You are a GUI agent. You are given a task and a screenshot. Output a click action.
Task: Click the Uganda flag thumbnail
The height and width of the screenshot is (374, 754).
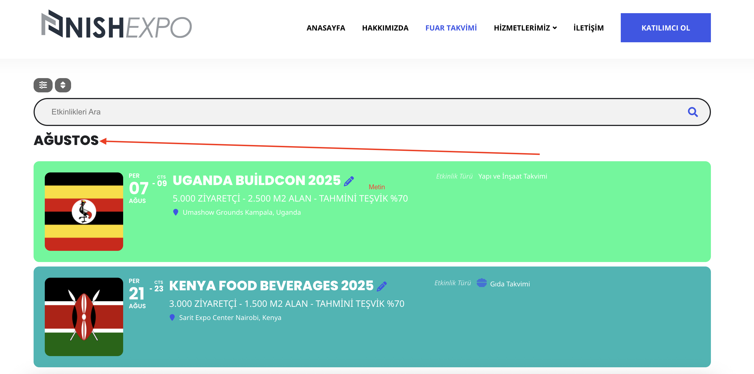tap(84, 212)
